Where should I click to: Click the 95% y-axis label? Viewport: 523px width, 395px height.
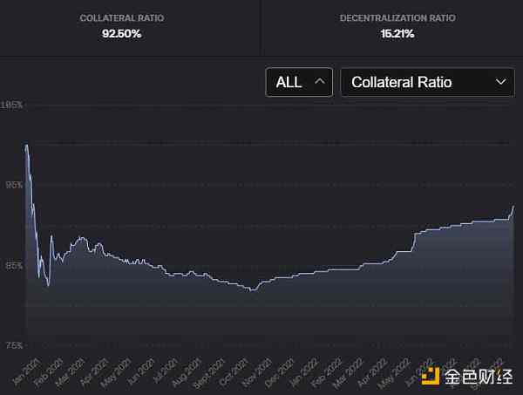click(12, 185)
